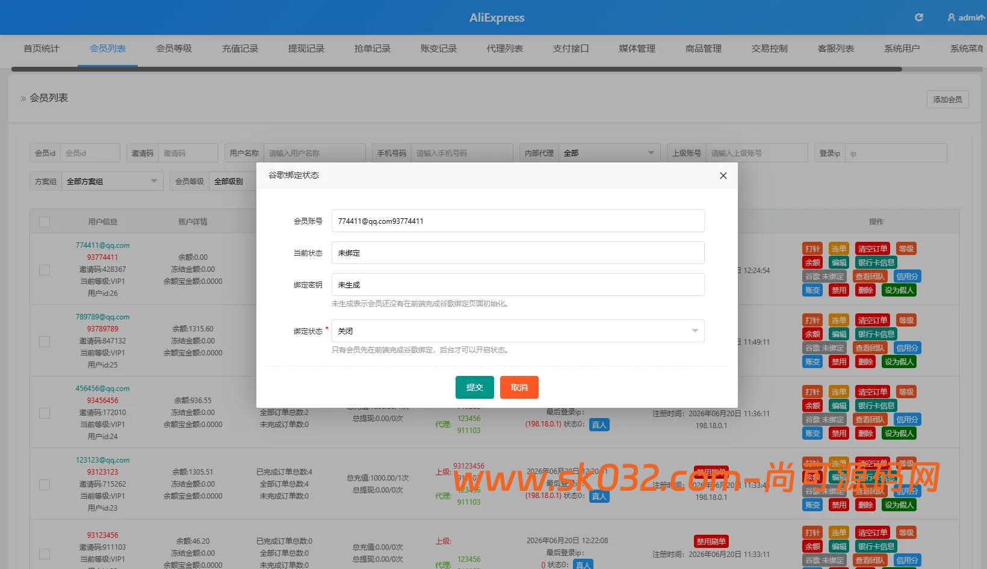Click 禁用 button for user 789789@qq.com
This screenshot has width=987, height=569.
(839, 362)
